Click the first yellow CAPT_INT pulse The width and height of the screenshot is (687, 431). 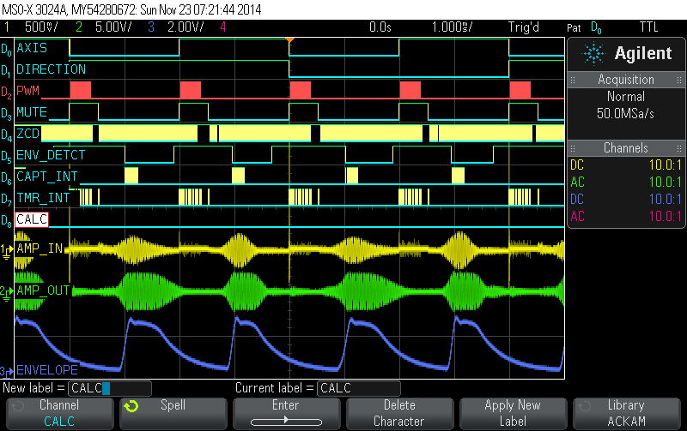[131, 176]
